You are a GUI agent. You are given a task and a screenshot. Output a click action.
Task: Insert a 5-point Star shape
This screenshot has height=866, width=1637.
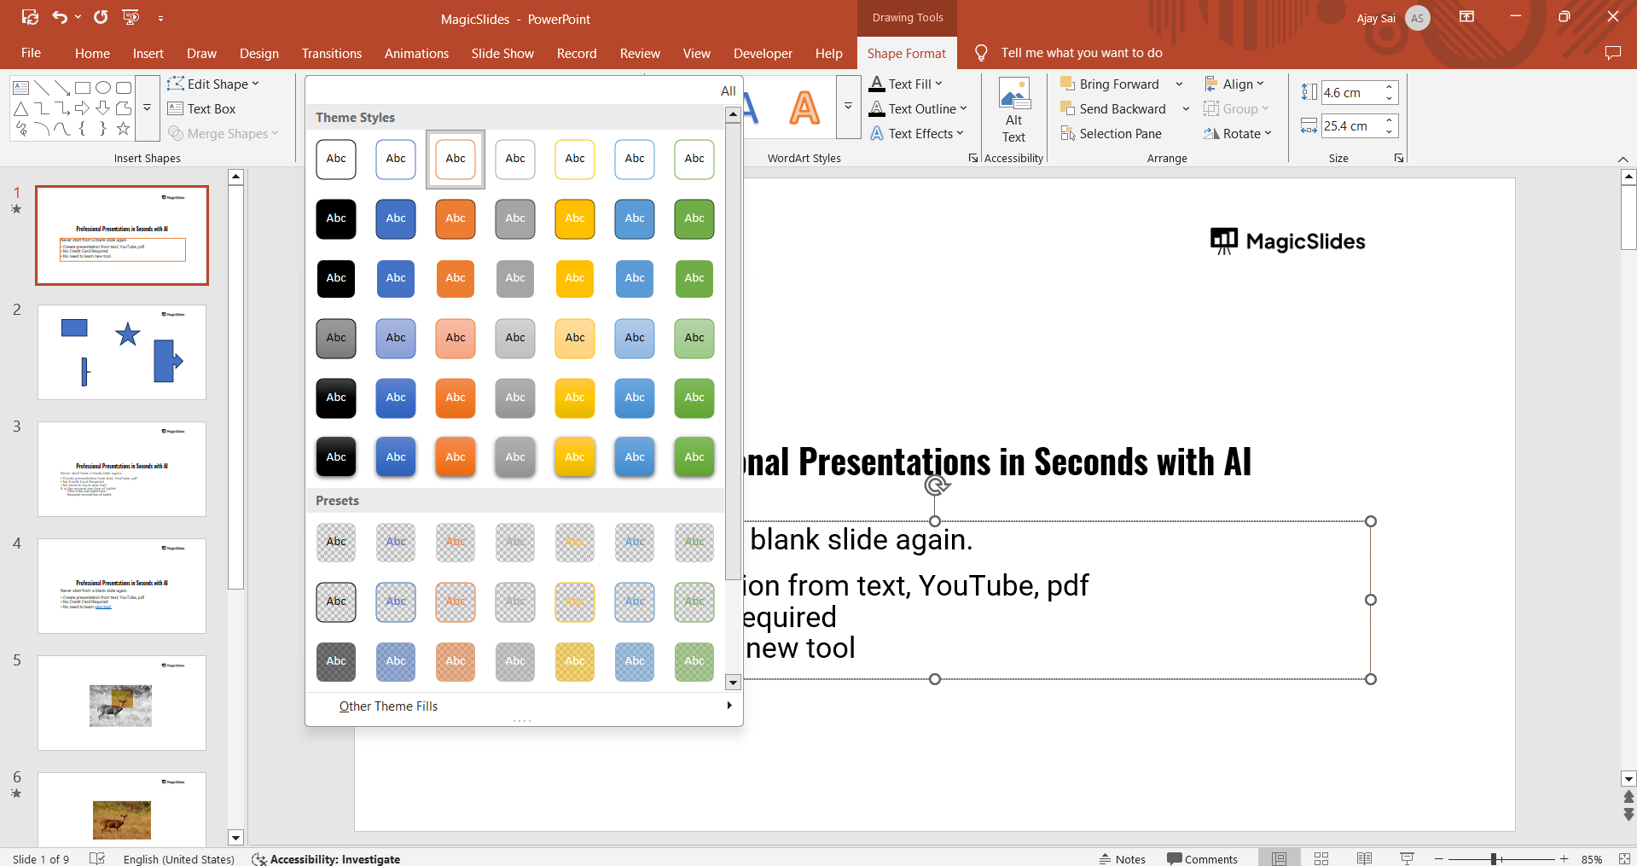point(124,129)
